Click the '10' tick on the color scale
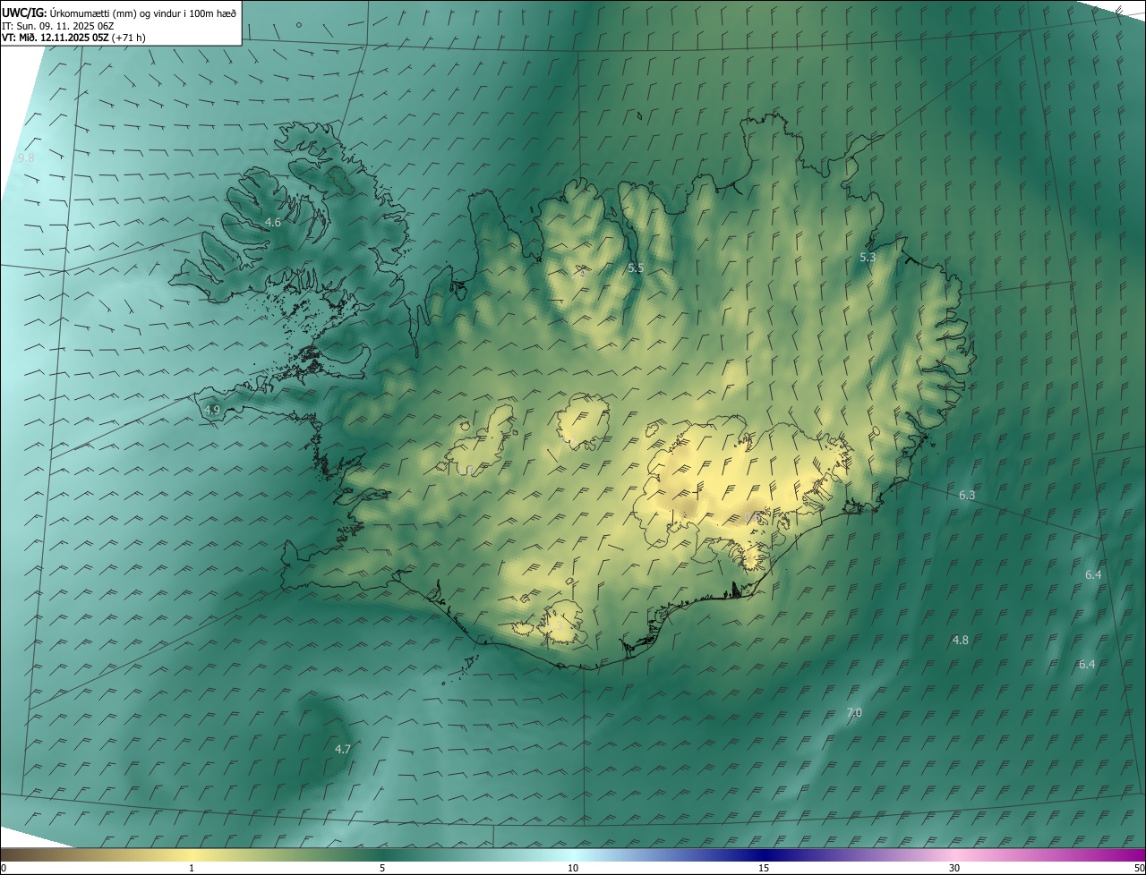This screenshot has height=875, width=1146. pyautogui.click(x=573, y=868)
